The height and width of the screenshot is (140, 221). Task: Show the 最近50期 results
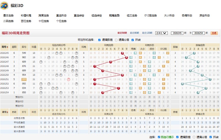tap(122, 33)
